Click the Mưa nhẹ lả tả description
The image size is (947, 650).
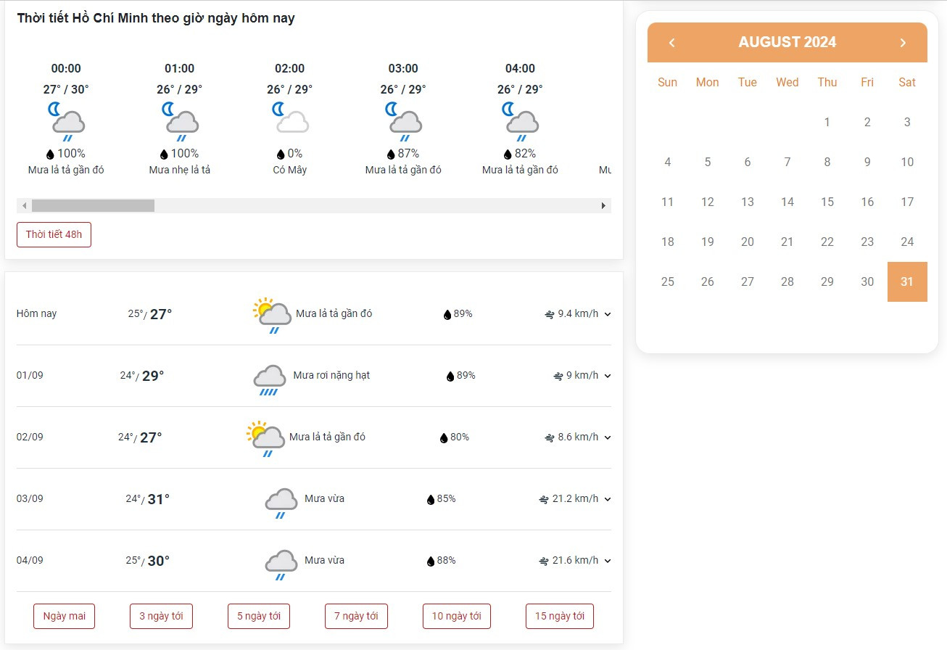point(180,170)
